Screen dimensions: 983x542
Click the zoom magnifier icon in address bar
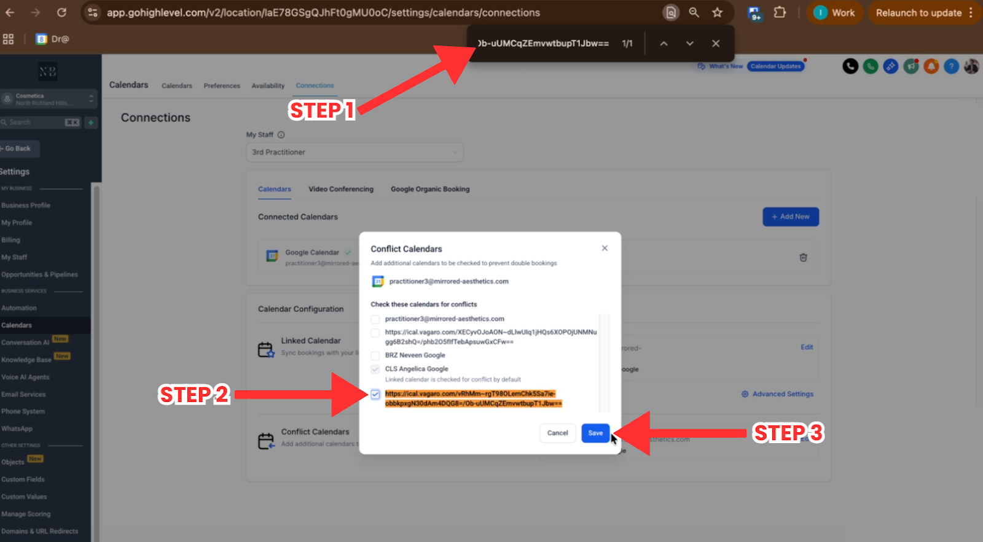tap(694, 12)
